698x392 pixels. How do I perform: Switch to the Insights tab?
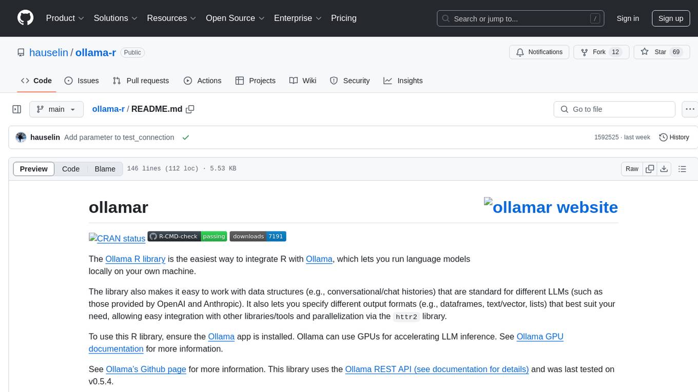pyautogui.click(x=403, y=81)
